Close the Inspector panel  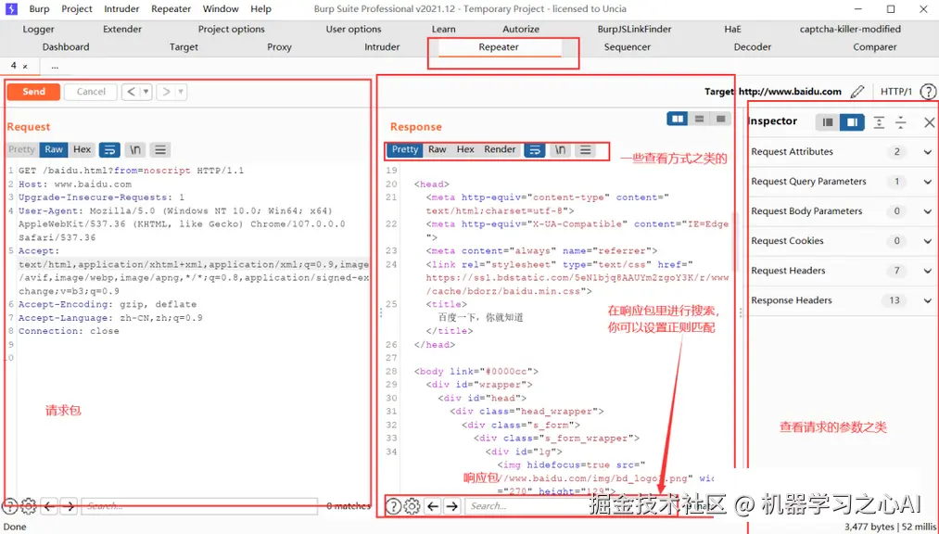pos(929,122)
